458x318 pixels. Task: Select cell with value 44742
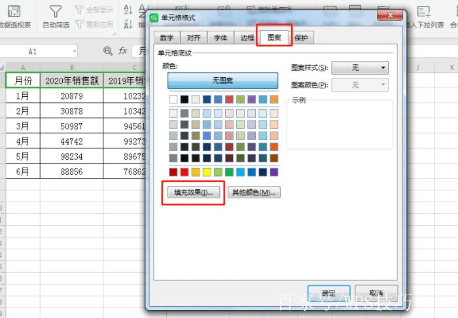(71, 141)
